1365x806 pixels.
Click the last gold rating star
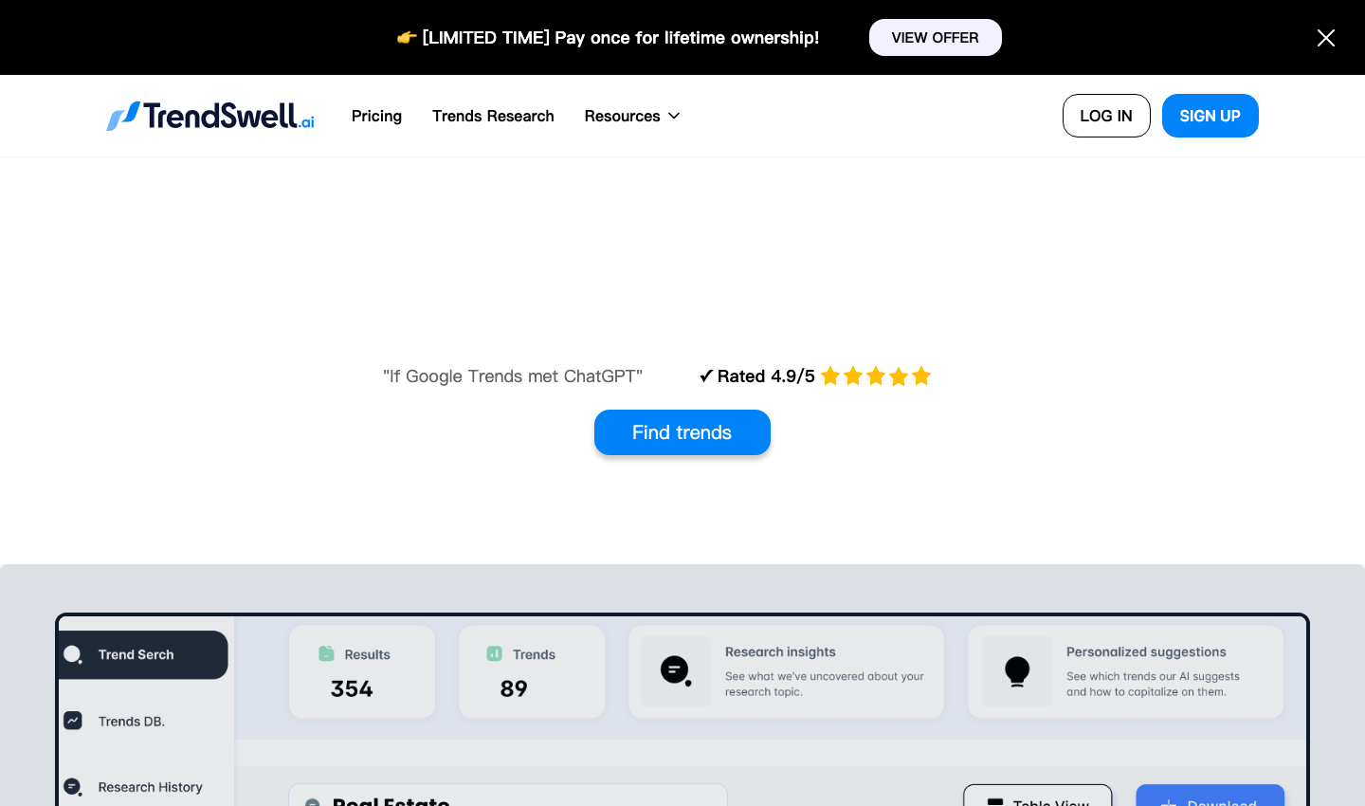[921, 376]
